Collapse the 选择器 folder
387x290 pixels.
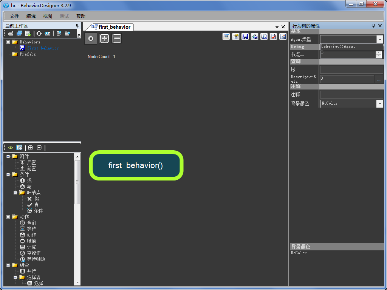[x=15, y=277]
